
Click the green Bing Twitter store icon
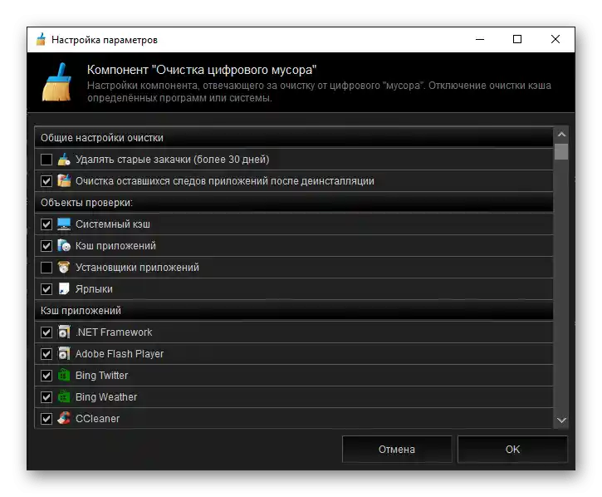click(x=64, y=375)
